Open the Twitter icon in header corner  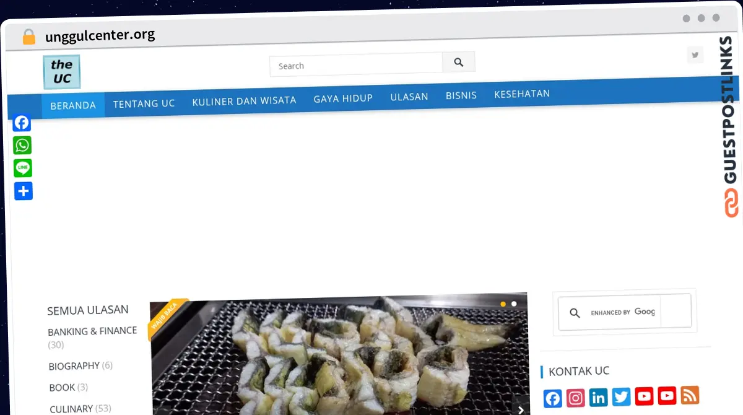[695, 55]
